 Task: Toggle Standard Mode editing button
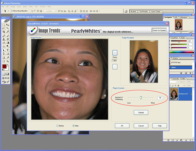(x=4, y=74)
